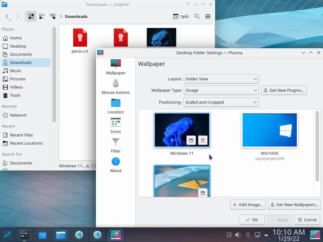This screenshot has height=242, width=323.
Task: Select the Win10OS wallpaper thumbnail
Action: coord(269,130)
